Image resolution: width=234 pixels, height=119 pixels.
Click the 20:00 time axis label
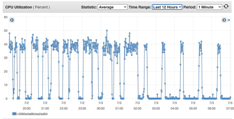click(26, 108)
